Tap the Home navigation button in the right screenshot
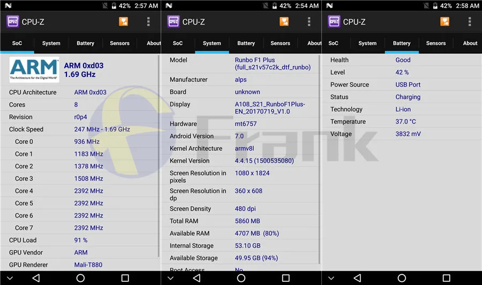The image size is (482, 285). [x=402, y=278]
